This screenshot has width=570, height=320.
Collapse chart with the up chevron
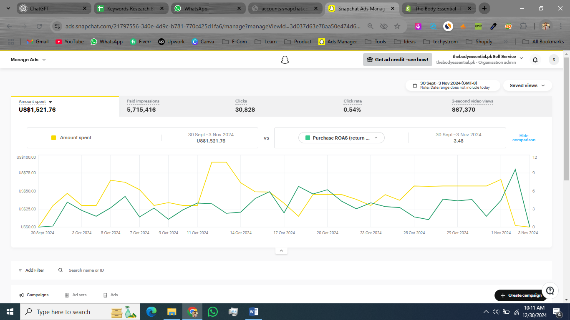281,251
